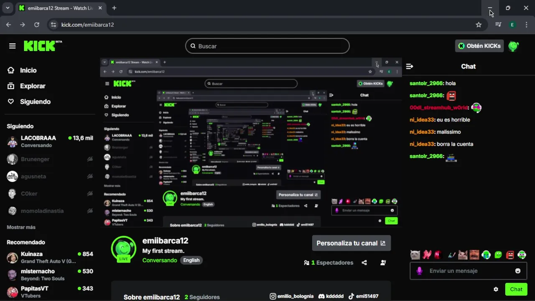The width and height of the screenshot is (535, 301).
Task: Open the Explorar page
Action: tap(33, 86)
